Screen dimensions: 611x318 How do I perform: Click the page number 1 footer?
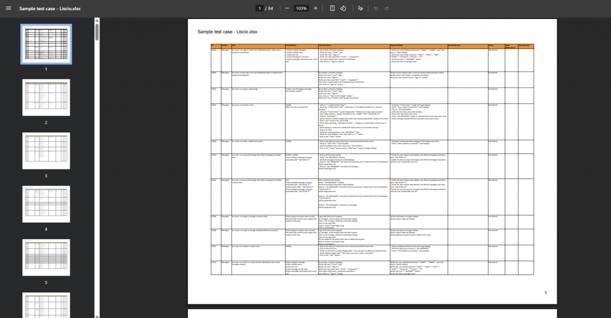point(545,292)
